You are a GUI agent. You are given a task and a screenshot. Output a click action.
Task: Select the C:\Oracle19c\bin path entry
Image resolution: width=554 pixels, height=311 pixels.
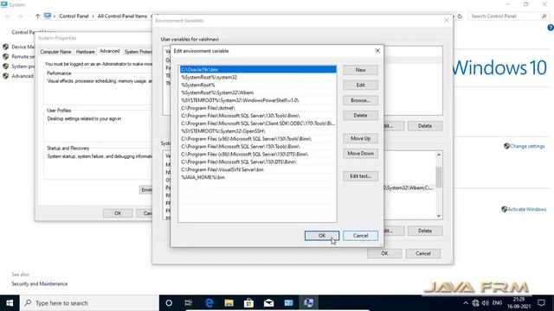(x=258, y=69)
